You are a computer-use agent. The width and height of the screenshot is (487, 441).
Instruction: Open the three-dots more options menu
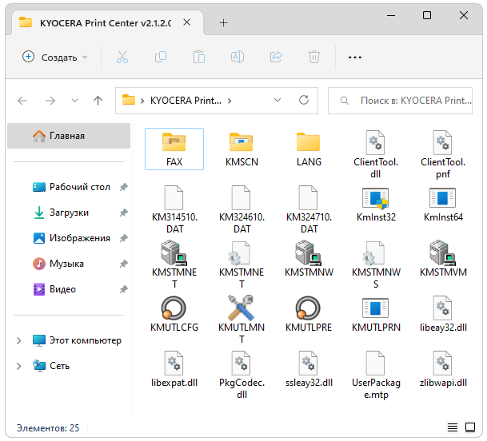click(355, 57)
